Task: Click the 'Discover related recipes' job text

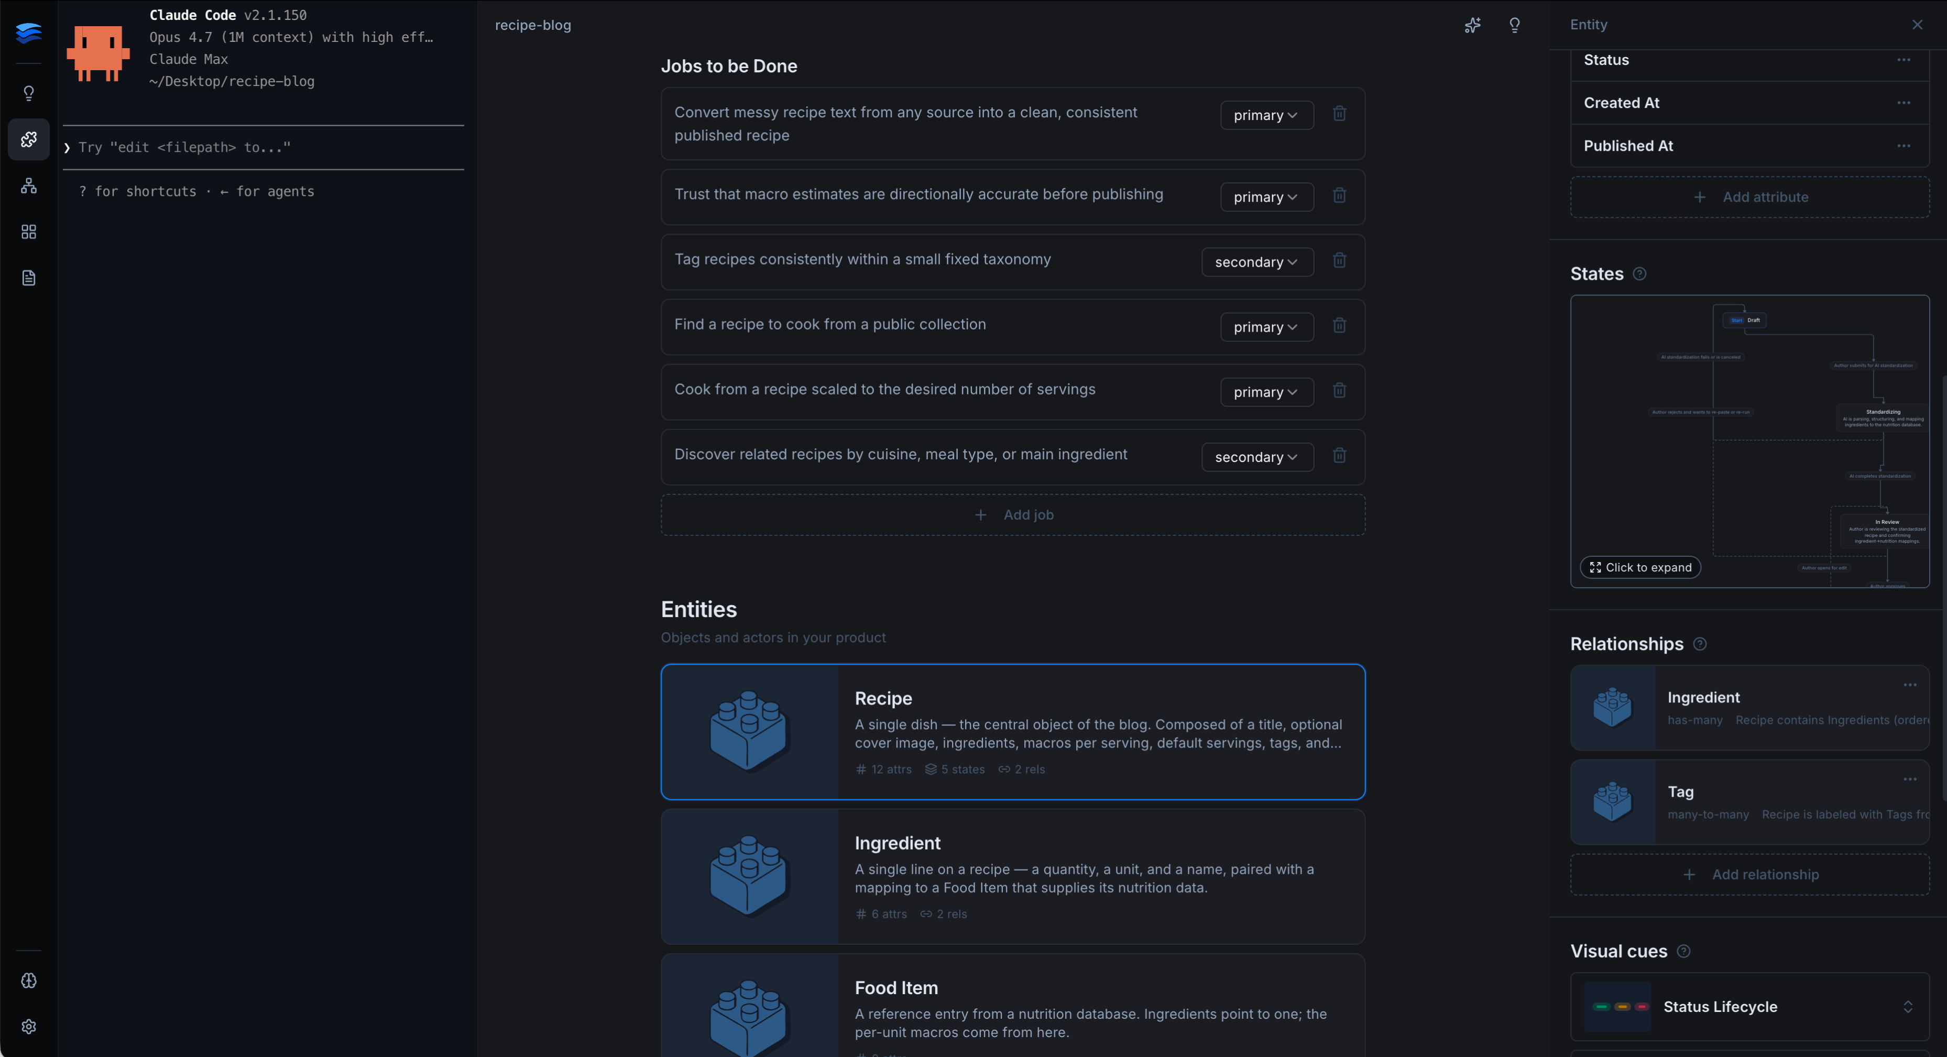Action: pyautogui.click(x=900, y=454)
